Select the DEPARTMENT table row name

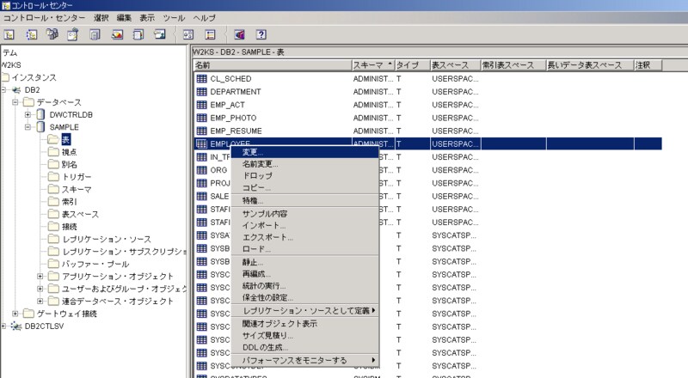(x=235, y=92)
